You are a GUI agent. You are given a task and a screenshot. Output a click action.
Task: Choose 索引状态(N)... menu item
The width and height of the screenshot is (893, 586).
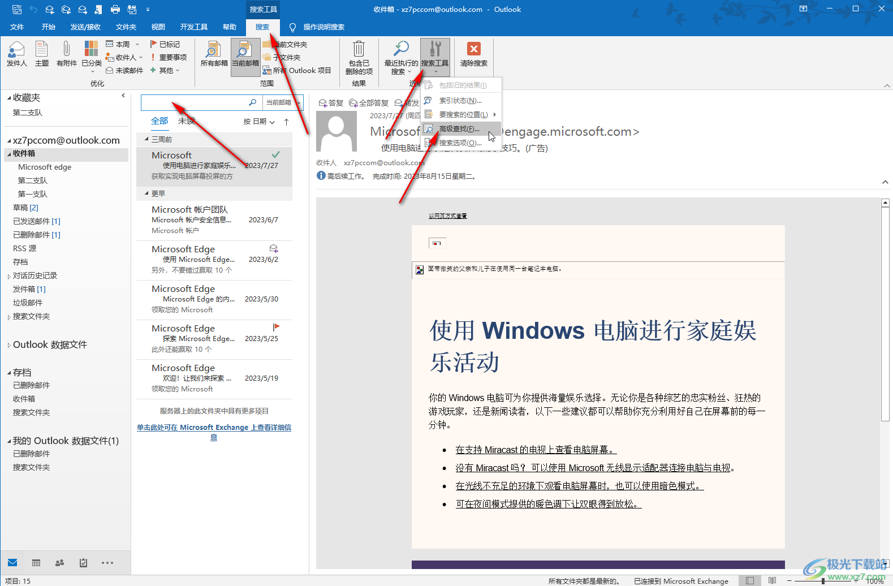pos(461,100)
